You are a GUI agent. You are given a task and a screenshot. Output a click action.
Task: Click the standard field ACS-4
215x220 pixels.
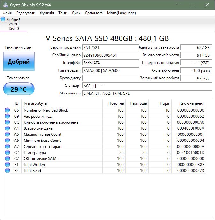pos(147,86)
